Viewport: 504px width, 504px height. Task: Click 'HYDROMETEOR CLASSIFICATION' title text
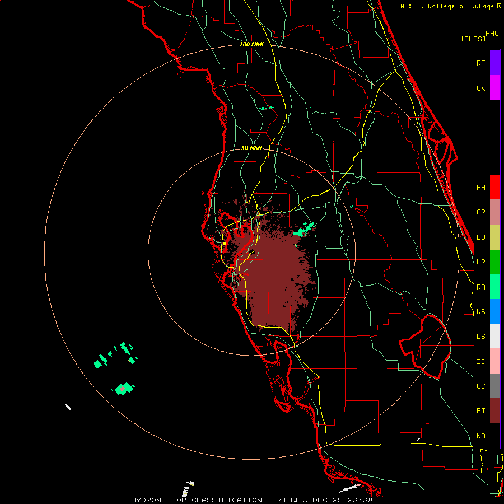coord(197,500)
